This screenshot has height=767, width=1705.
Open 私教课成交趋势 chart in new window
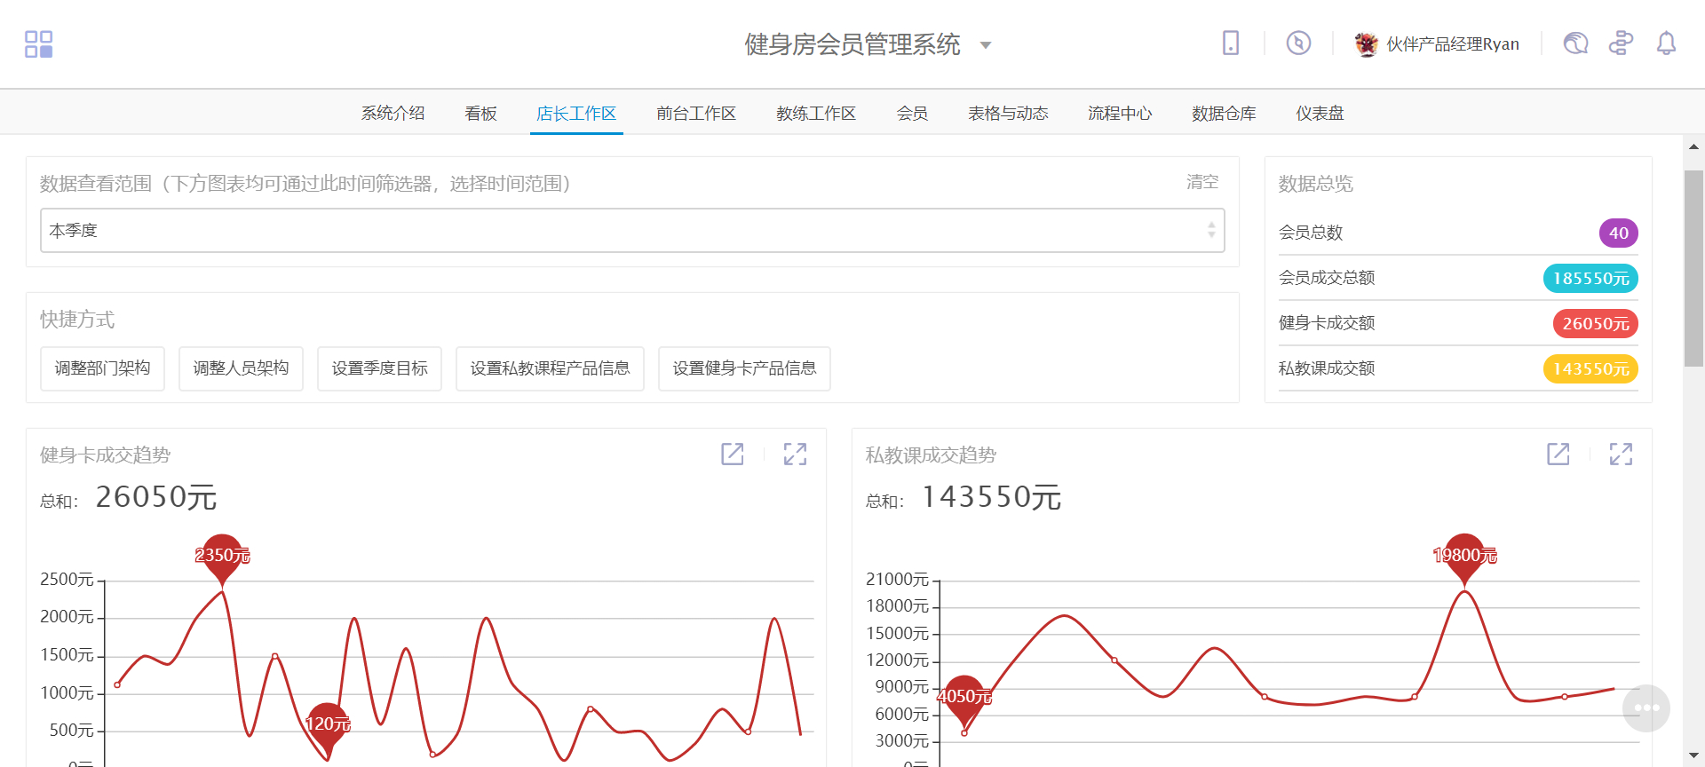[x=1558, y=455]
